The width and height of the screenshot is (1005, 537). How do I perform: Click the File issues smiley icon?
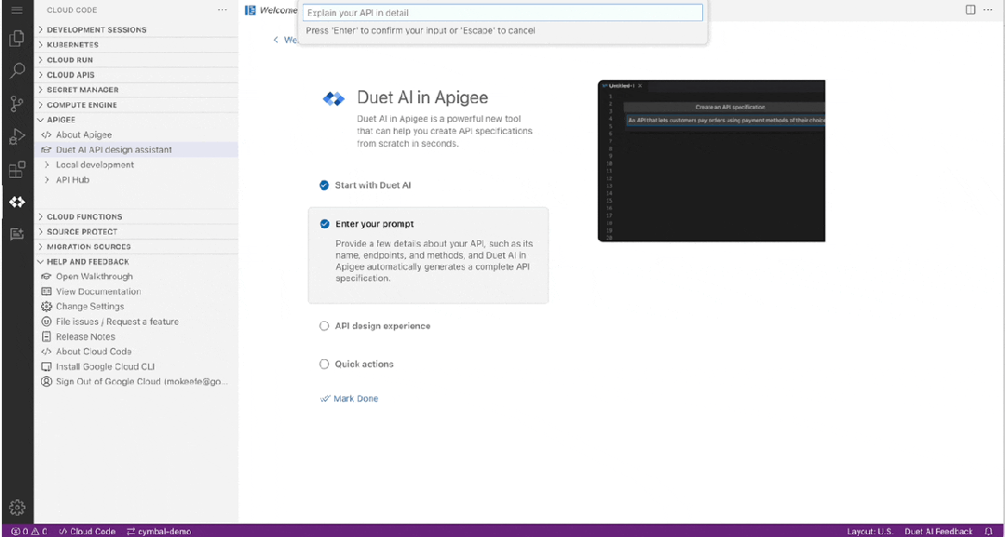[x=46, y=322]
